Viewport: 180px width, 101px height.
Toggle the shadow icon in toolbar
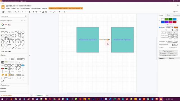(46, 12)
